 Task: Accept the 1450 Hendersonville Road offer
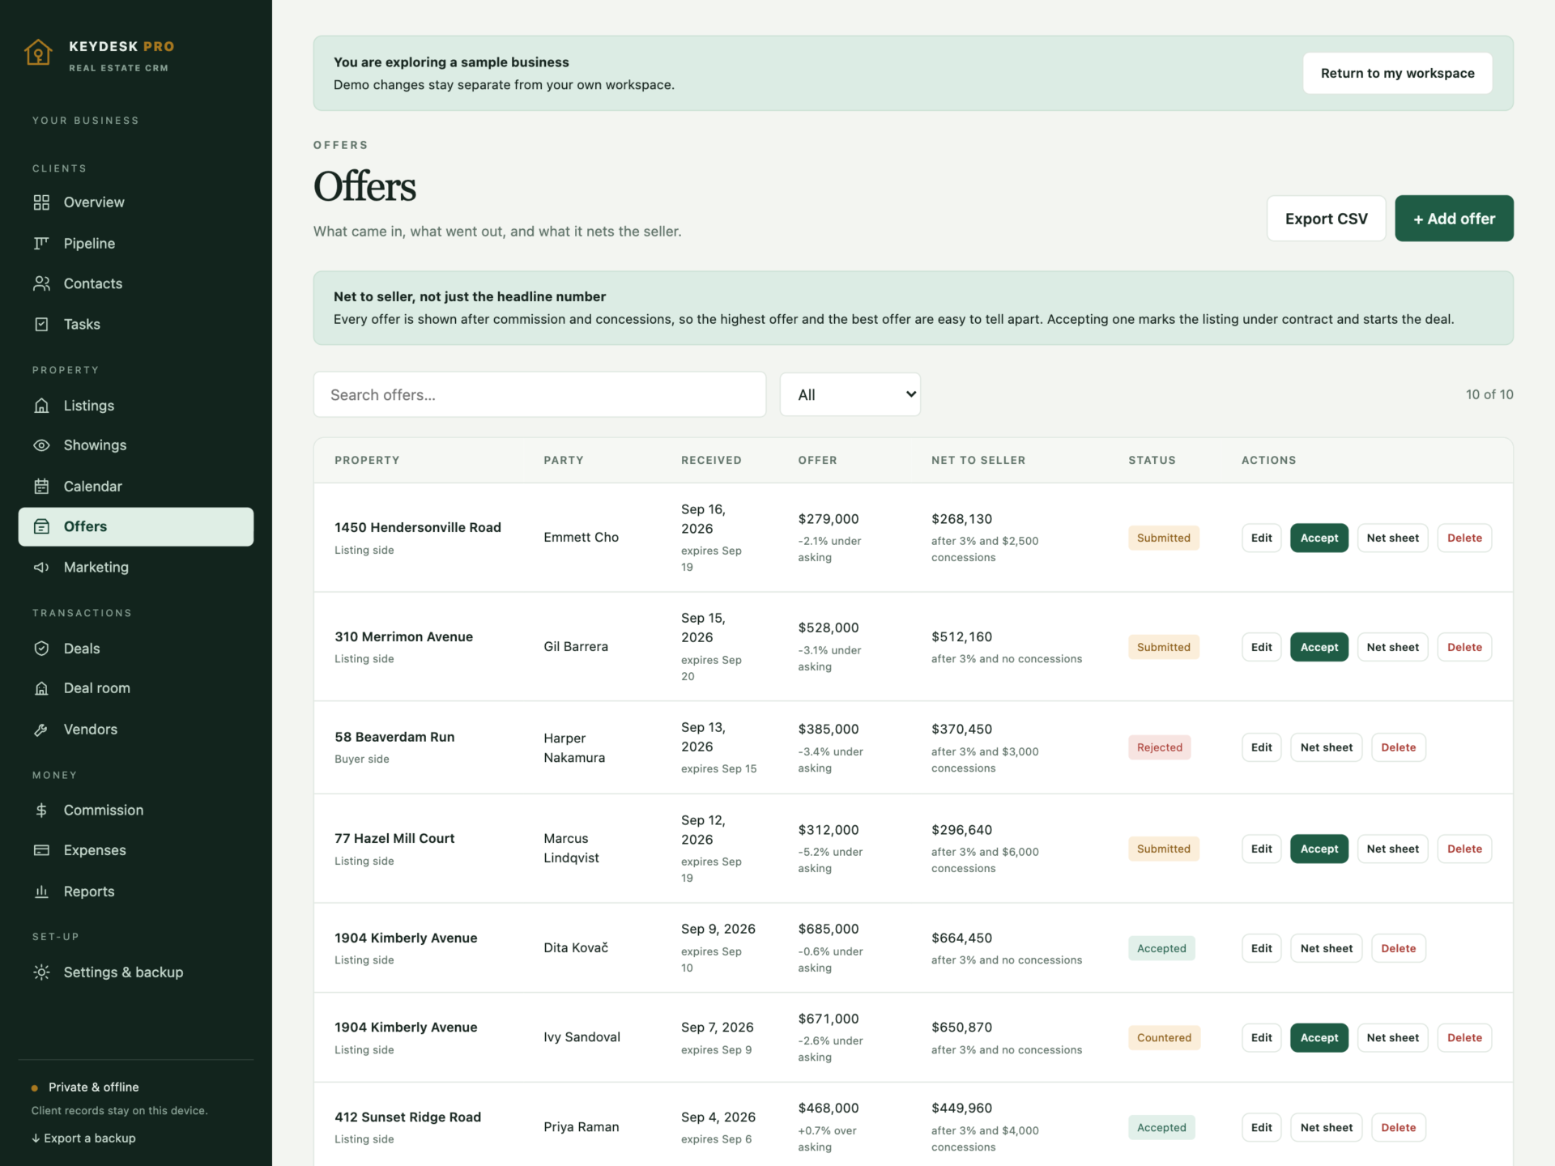click(1319, 538)
